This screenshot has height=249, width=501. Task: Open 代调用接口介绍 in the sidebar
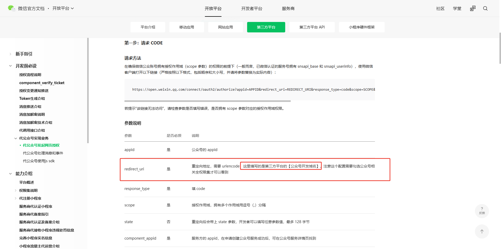pyautogui.click(x=32, y=130)
